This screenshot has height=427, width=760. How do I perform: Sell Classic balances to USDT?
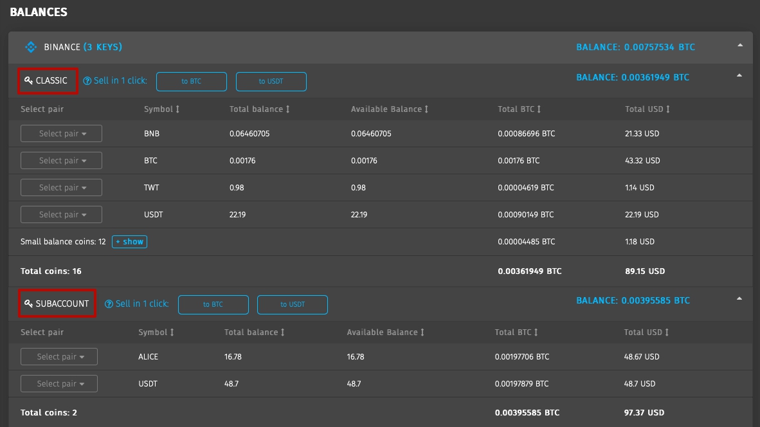[271, 82]
